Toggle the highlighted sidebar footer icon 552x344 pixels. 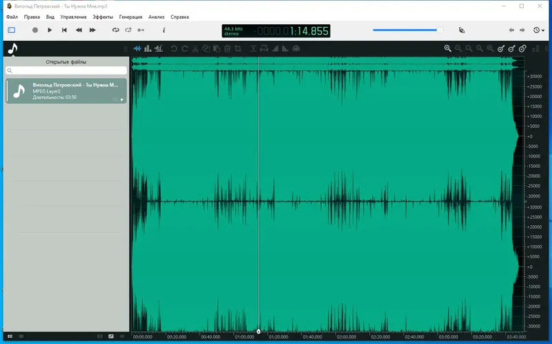(111, 336)
